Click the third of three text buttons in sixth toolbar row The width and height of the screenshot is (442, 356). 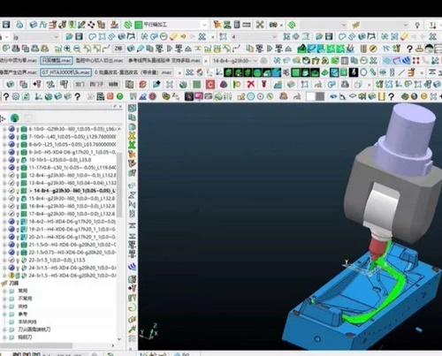(113, 85)
